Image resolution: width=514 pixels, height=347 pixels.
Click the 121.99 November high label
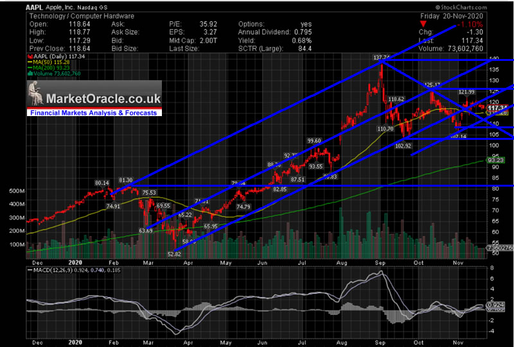click(x=466, y=92)
